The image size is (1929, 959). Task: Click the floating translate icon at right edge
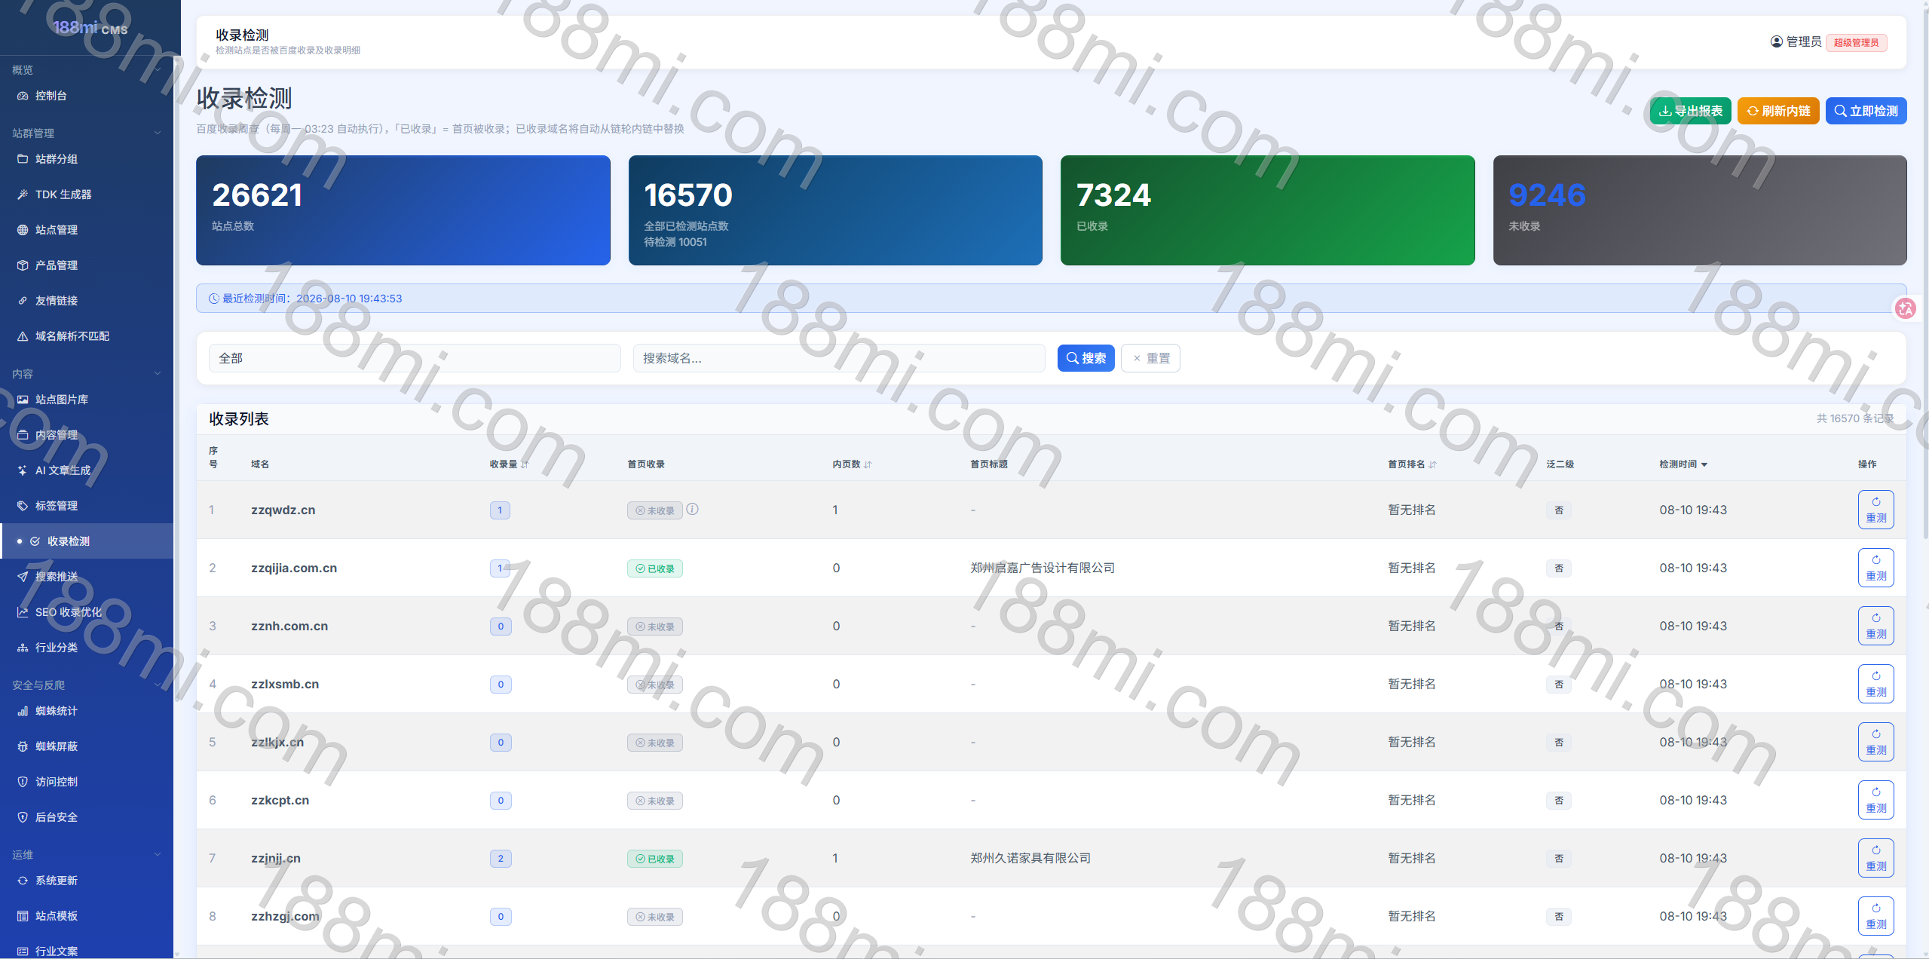click(x=1906, y=308)
